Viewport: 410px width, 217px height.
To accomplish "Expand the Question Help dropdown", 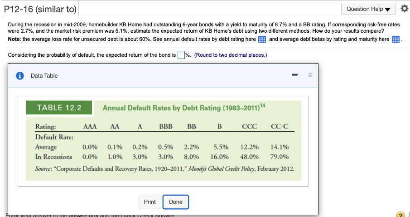I will click(x=368, y=9).
